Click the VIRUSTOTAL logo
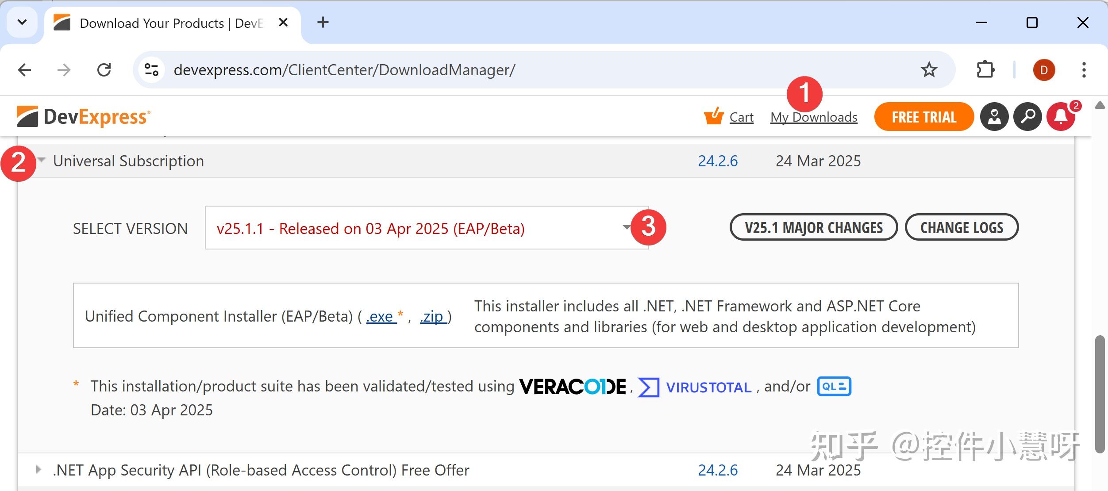This screenshot has height=491, width=1108. point(708,387)
